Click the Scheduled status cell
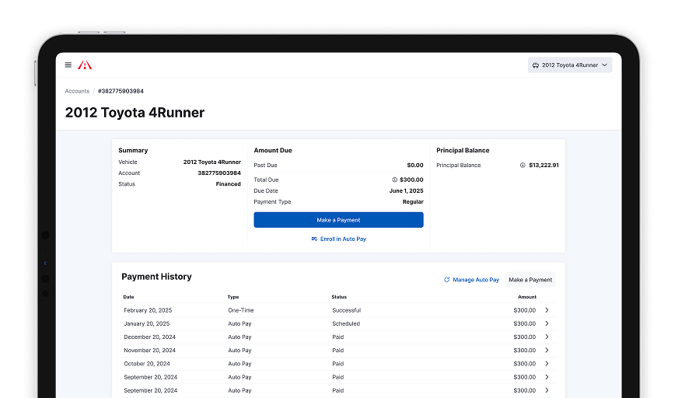This screenshot has height=398, width=678. coord(346,323)
